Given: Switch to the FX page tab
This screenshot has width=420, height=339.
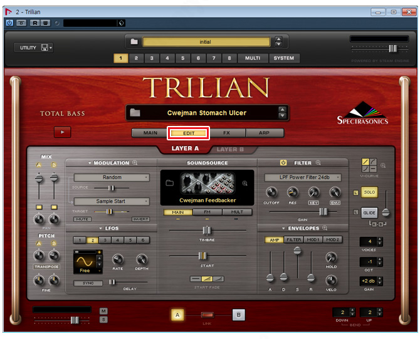Looking at the screenshot, I should pyautogui.click(x=226, y=133).
